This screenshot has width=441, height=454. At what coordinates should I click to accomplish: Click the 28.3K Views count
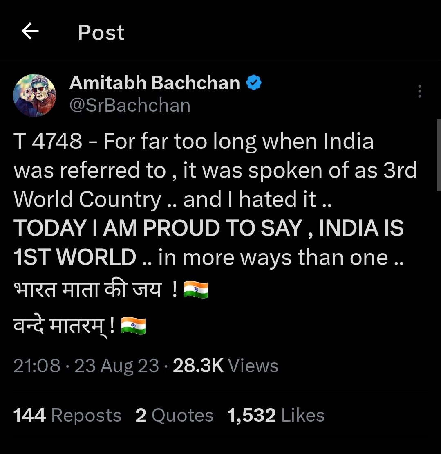pyautogui.click(x=225, y=366)
